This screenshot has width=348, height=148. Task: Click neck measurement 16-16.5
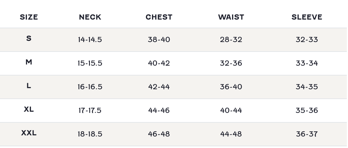[90, 87]
